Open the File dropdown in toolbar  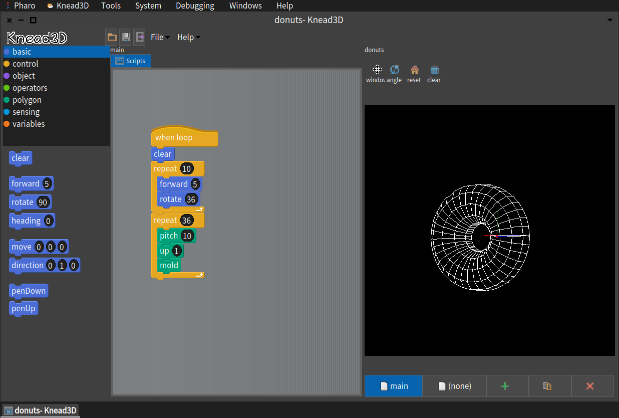tap(160, 37)
